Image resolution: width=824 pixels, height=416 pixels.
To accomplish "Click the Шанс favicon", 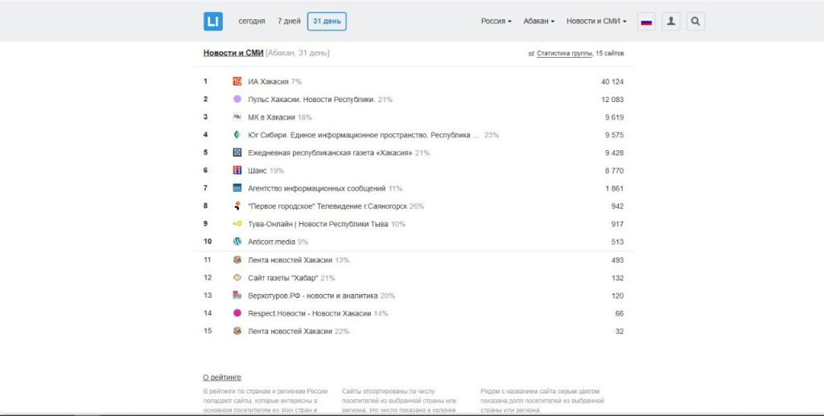I will point(237,170).
